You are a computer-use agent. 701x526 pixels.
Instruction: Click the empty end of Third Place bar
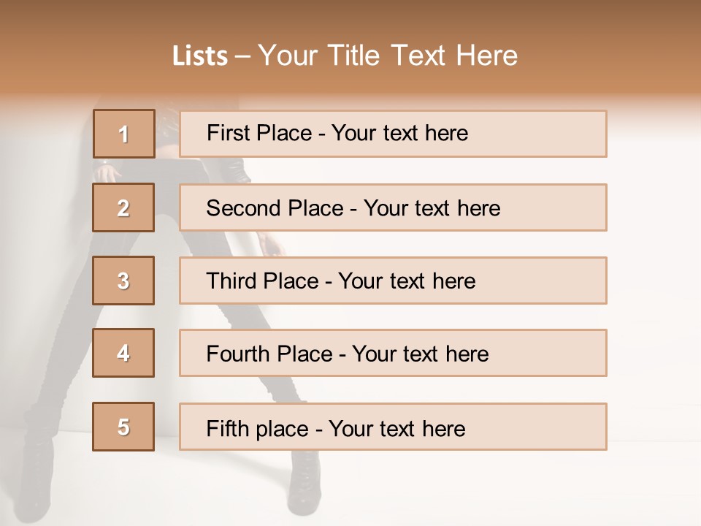(541, 281)
